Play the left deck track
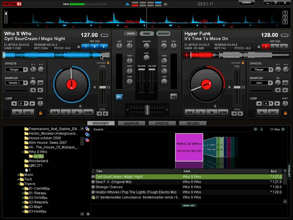Viewport: 293px width, 220px height. (77, 112)
